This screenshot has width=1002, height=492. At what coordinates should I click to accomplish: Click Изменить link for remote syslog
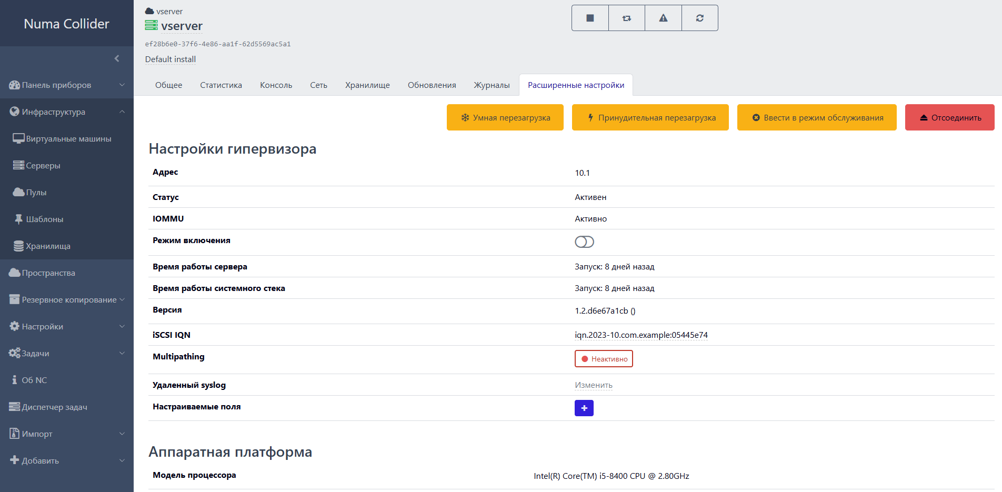click(593, 385)
